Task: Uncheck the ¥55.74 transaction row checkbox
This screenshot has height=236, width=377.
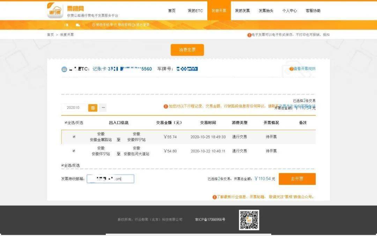Action: [74, 137]
